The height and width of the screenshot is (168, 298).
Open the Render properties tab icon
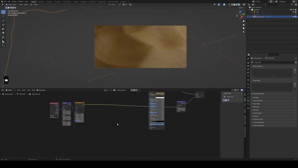(248, 63)
